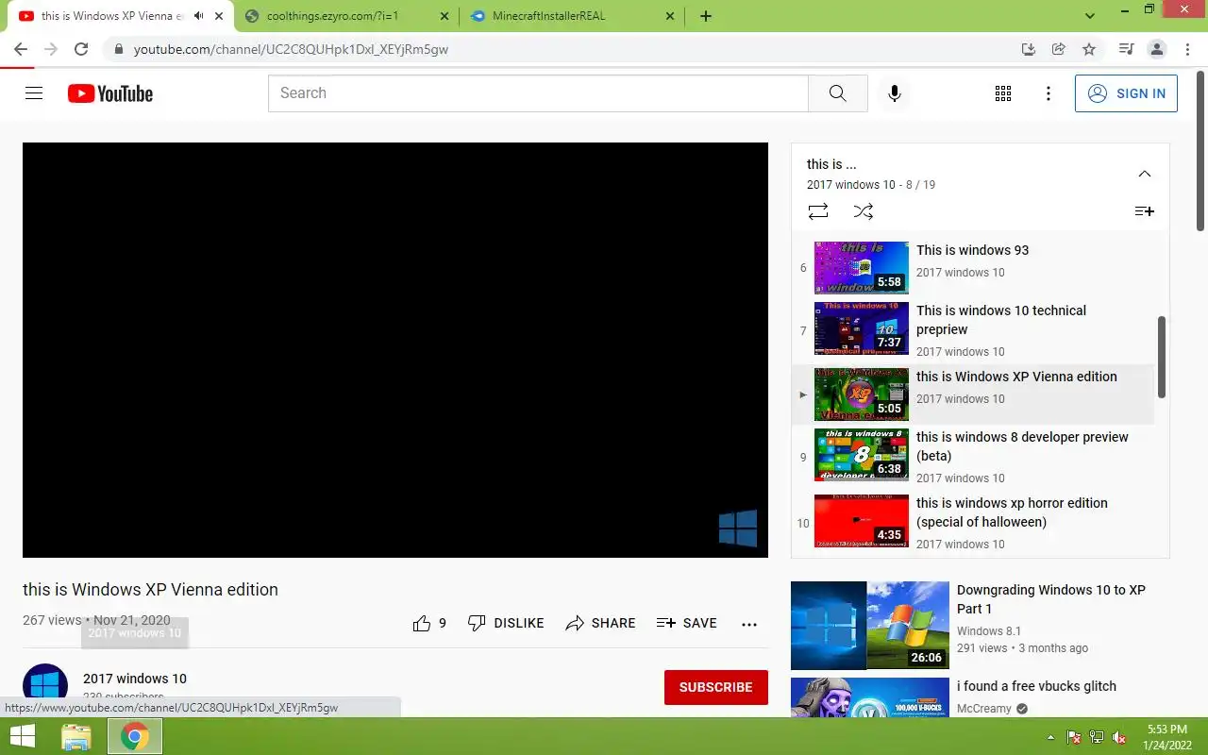Image resolution: width=1208 pixels, height=755 pixels.
Task: Select 'this is Windows XP Vienna edition' playlist item
Action: click(x=973, y=394)
